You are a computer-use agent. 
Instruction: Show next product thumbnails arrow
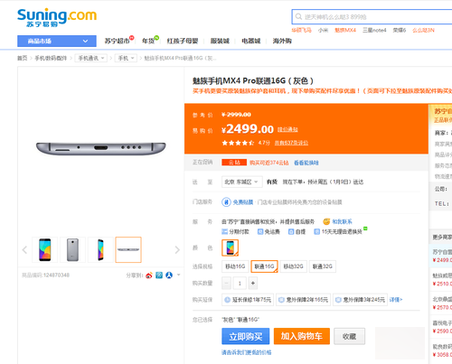tap(177, 249)
